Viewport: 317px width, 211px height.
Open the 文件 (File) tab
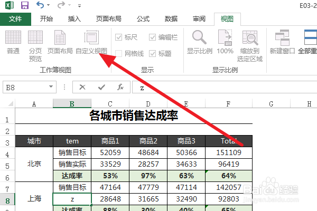click(x=15, y=19)
